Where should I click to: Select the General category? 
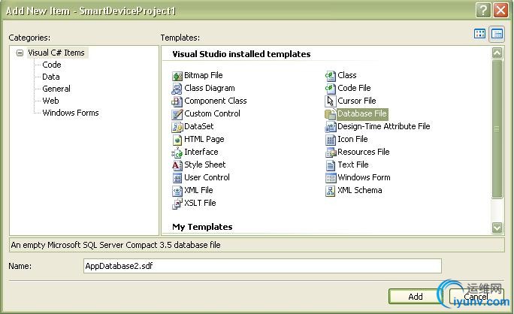(56, 89)
